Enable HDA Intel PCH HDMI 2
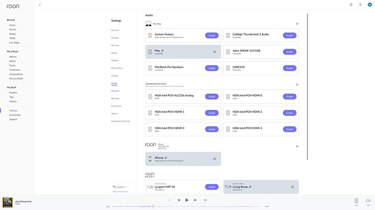Image resolution: width=375 pixels, height=210 pixels. (x=290, y=113)
